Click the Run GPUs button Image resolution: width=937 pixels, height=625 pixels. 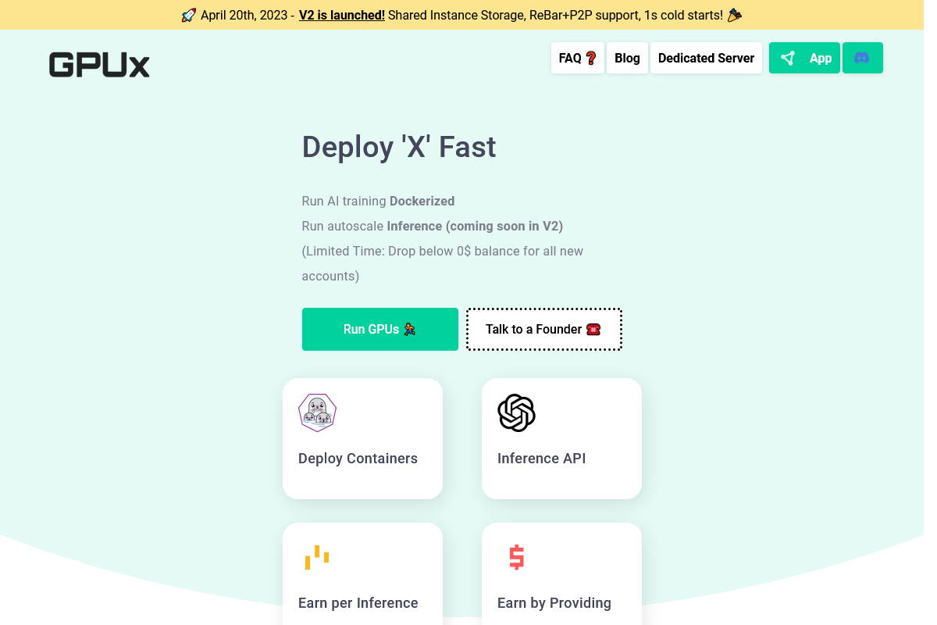tap(380, 329)
